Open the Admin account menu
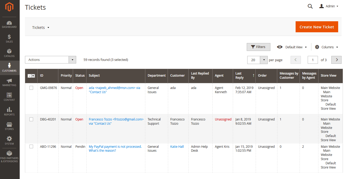Screen dimensions: 345x179 [328, 6]
